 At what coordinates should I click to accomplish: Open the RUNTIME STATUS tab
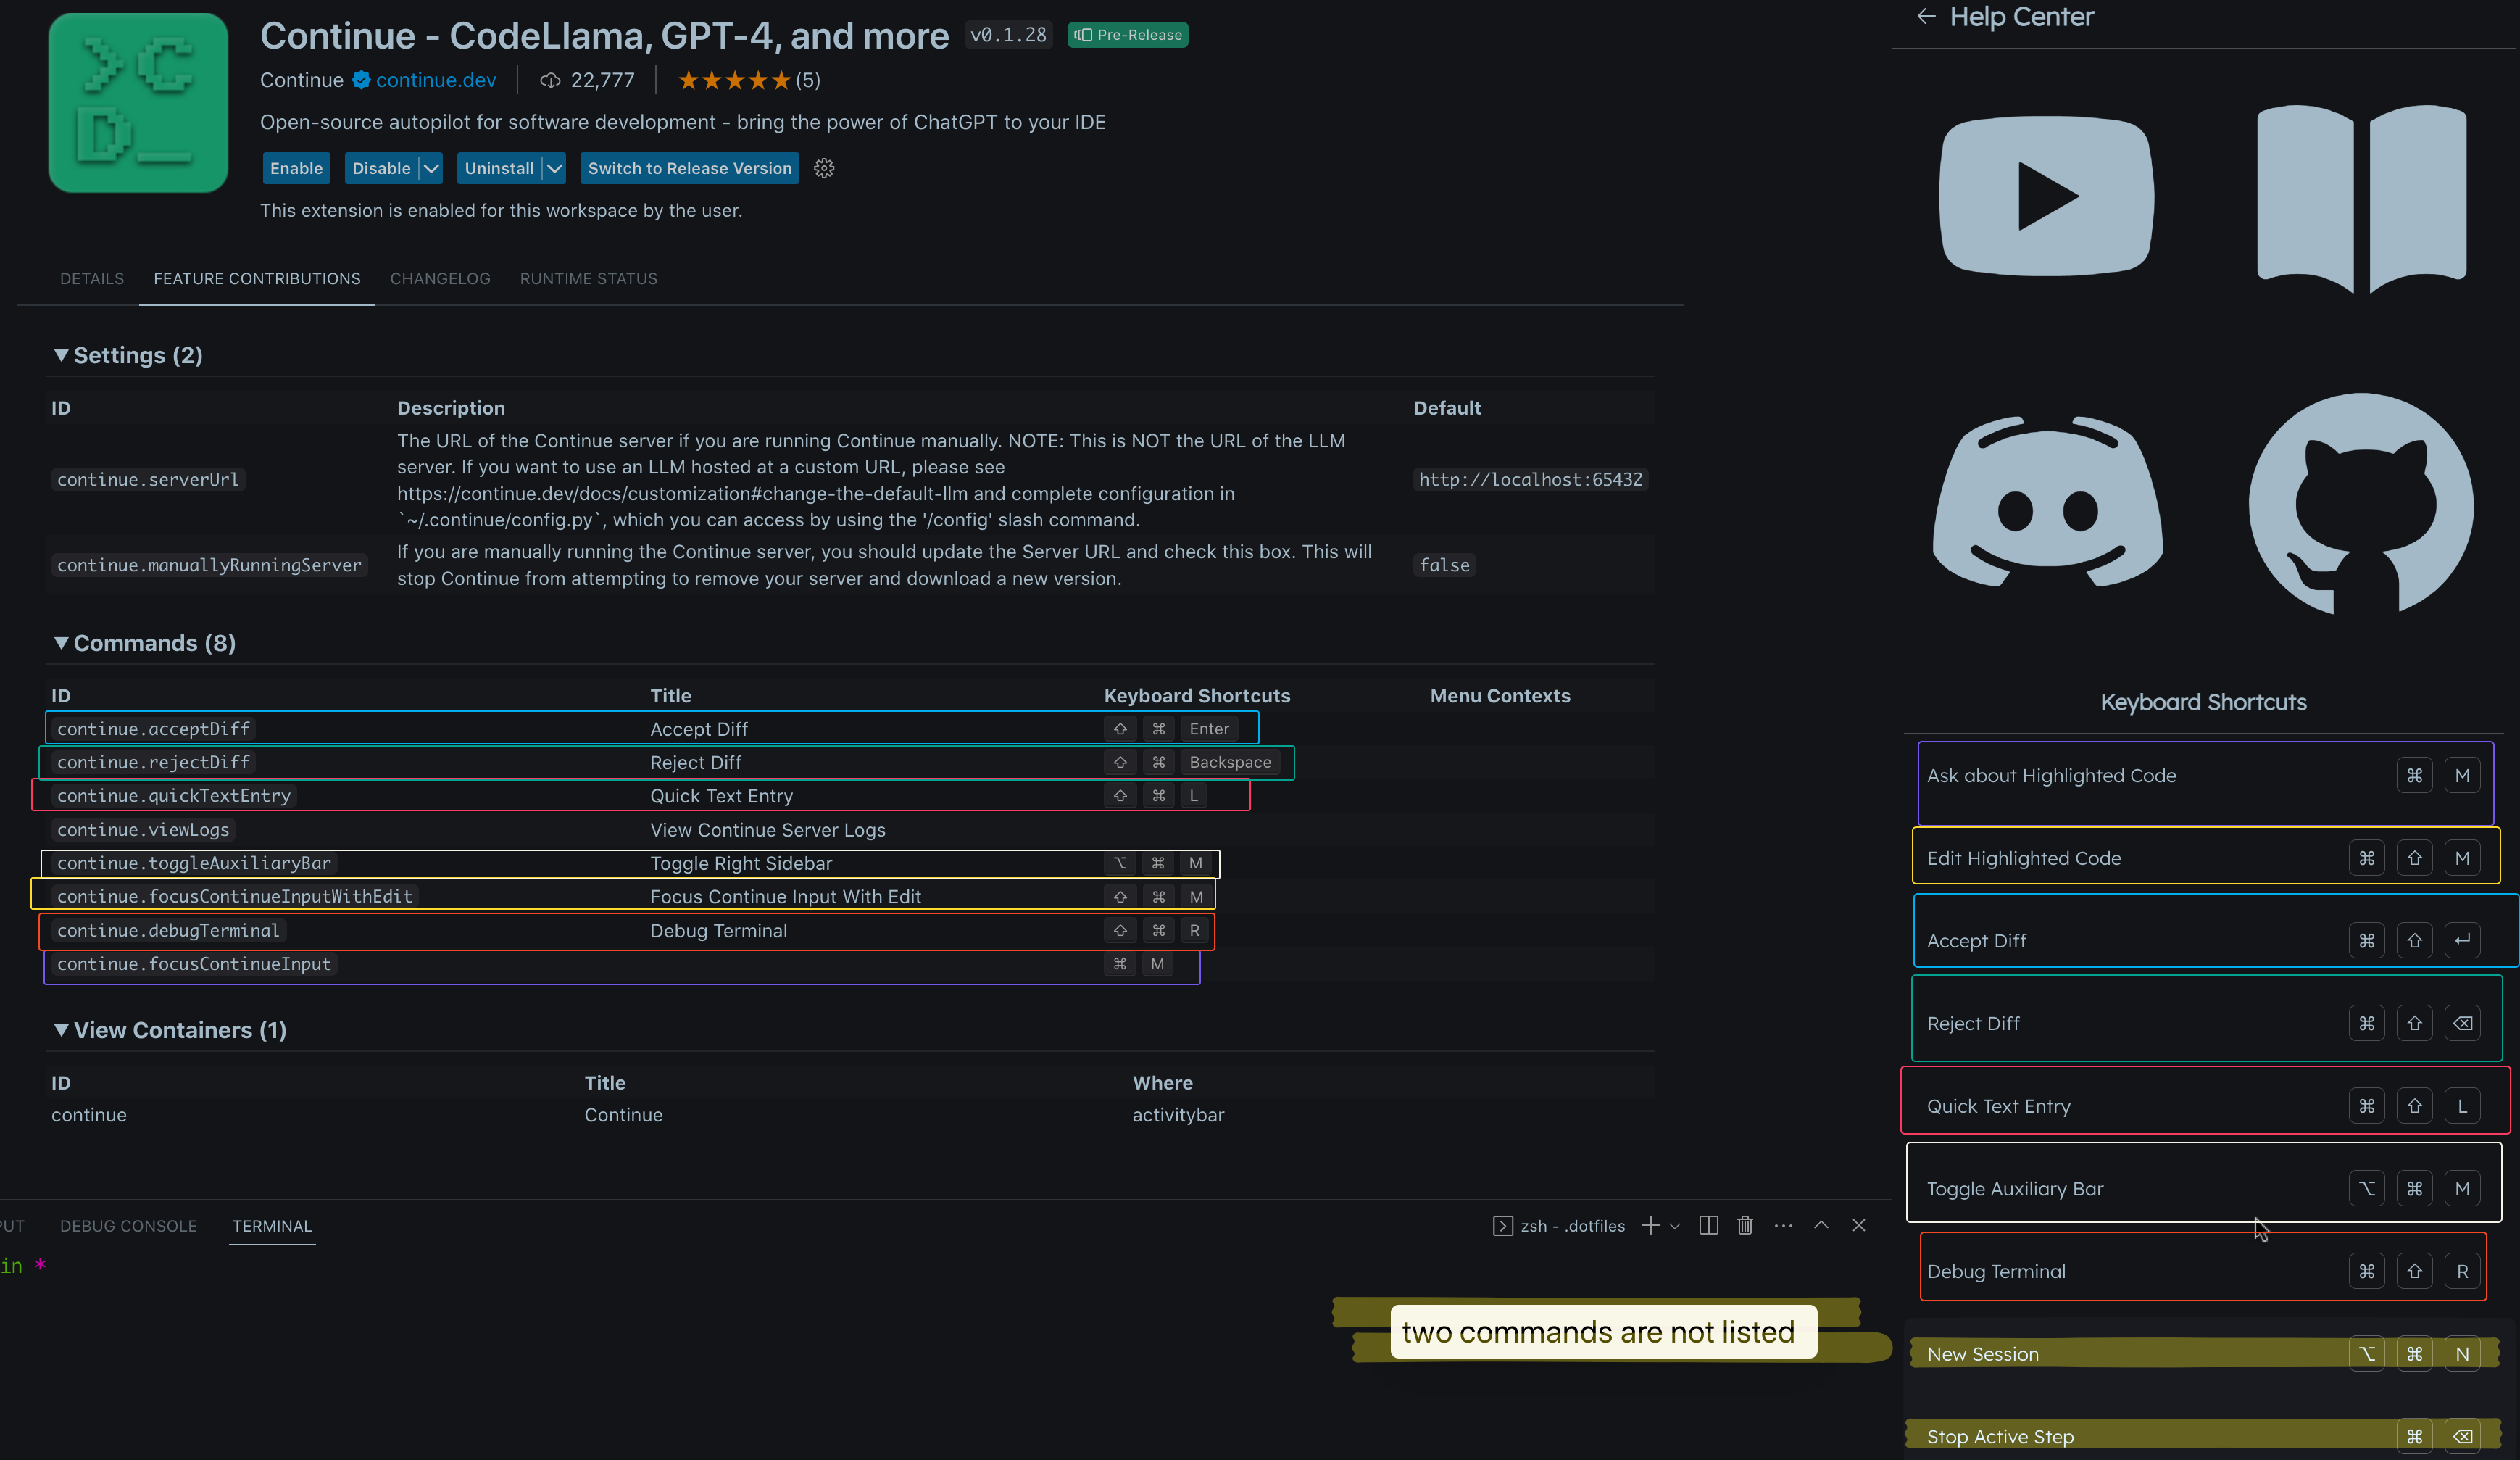pos(589,279)
